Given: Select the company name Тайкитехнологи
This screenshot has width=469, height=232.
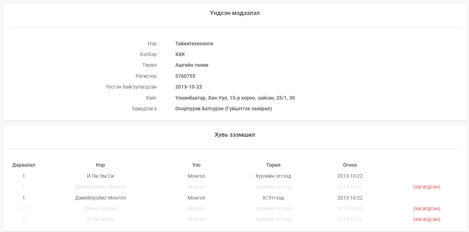Looking at the screenshot, I should (194, 44).
